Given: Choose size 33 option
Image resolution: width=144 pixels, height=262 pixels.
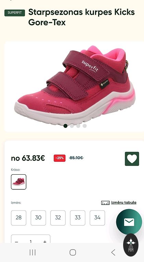Looking at the screenshot, I should (x=78, y=218).
